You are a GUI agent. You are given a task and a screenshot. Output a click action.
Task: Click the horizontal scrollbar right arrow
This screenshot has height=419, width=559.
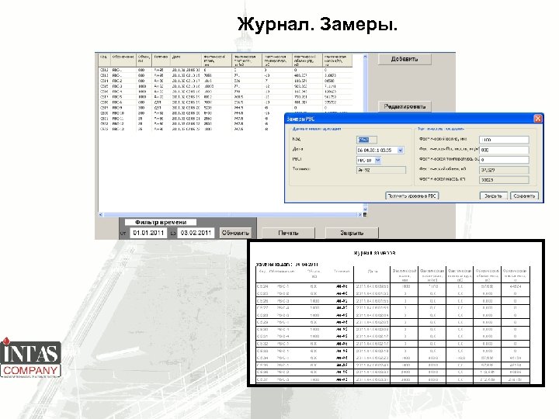pos(359,214)
